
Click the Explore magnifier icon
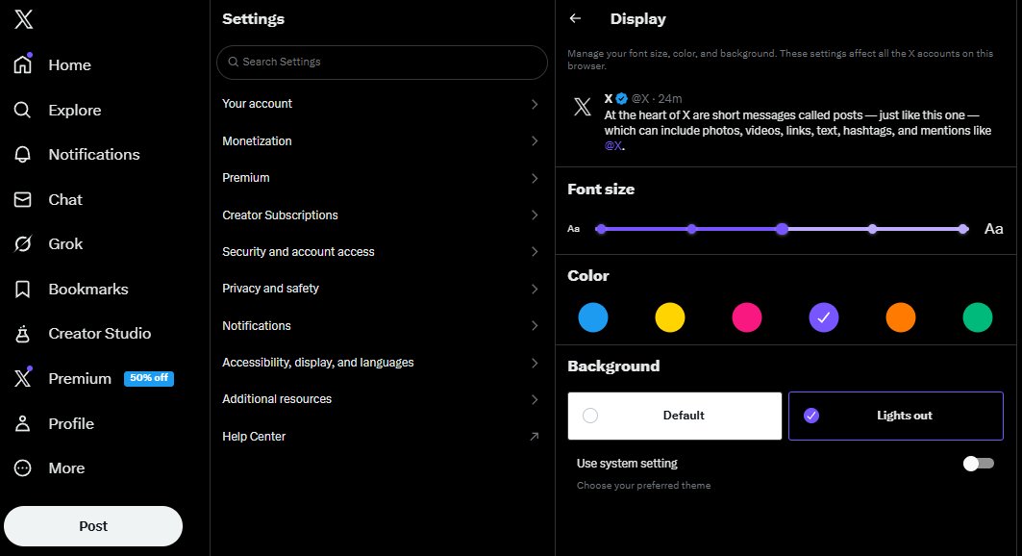(x=22, y=110)
